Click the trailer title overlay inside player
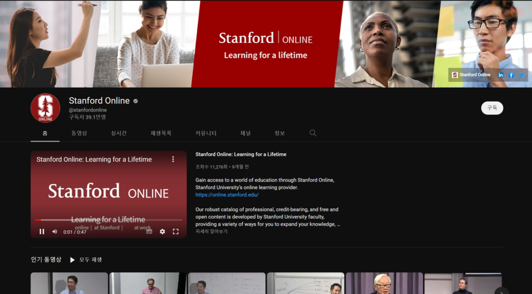This screenshot has width=532, height=294. (x=94, y=159)
